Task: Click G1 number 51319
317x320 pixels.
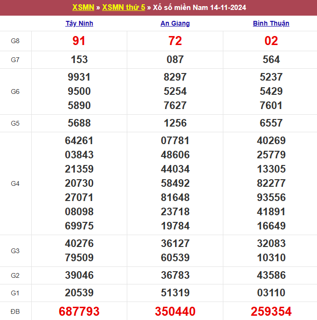Action: pos(175,293)
